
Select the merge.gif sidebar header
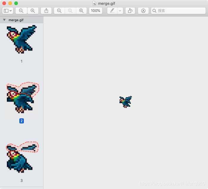pos(22,20)
